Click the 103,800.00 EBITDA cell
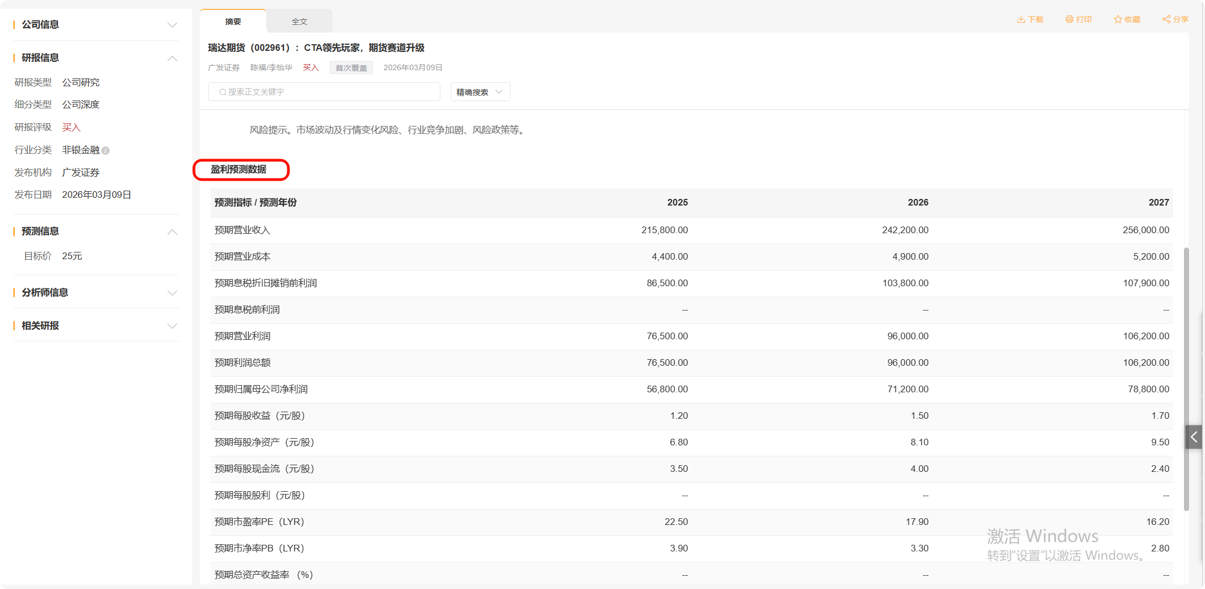The image size is (1205, 589). (x=906, y=283)
